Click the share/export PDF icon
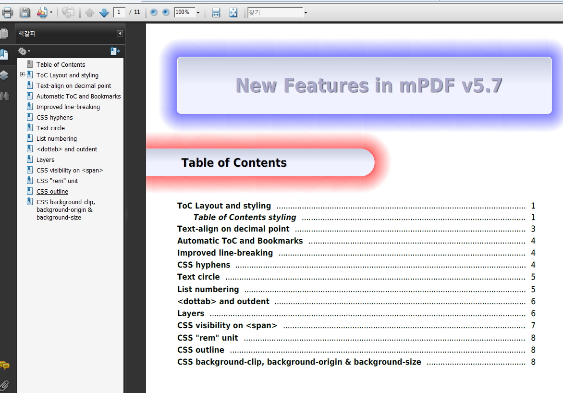The image size is (563, 393). (x=42, y=12)
